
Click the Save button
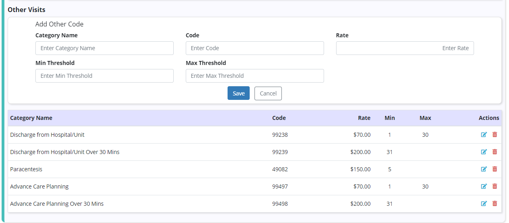coord(238,93)
